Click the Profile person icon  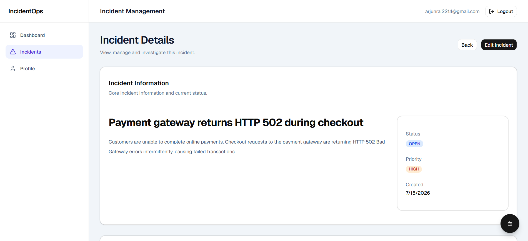pyautogui.click(x=13, y=68)
